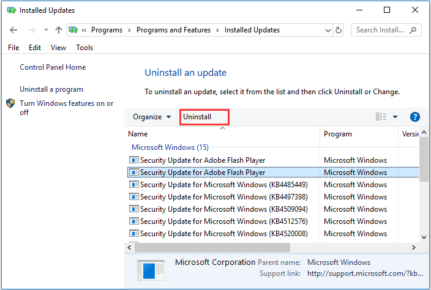
Task: Click the magnifier search icon
Action: (x=413, y=30)
